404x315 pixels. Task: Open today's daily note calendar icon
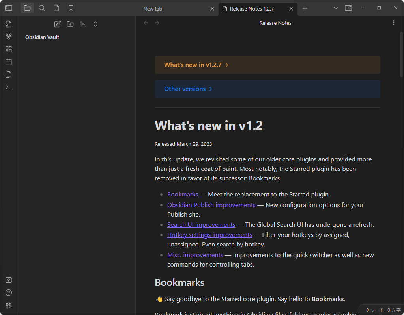[9, 62]
